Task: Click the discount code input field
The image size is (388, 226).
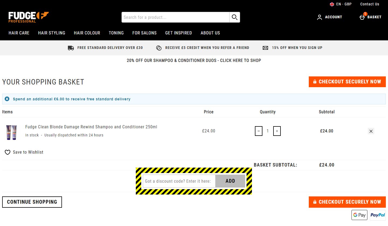Action: [179, 181]
